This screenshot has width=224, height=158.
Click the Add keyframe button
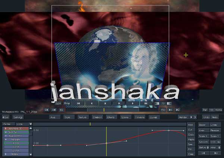click(191, 125)
